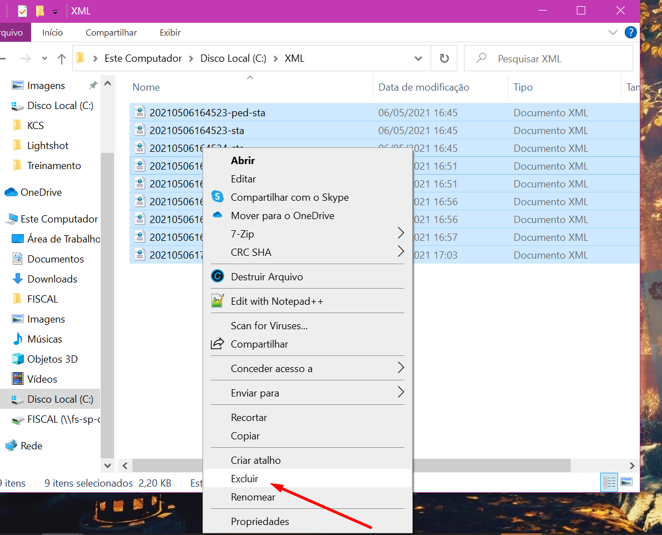Open the address bar history dropdown
This screenshot has width=662, height=535.
pyautogui.click(x=418, y=58)
